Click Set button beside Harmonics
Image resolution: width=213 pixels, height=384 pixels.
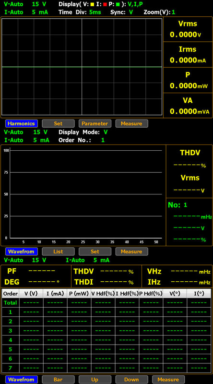(x=58, y=123)
